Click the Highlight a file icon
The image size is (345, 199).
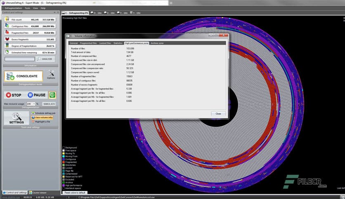coord(33,121)
